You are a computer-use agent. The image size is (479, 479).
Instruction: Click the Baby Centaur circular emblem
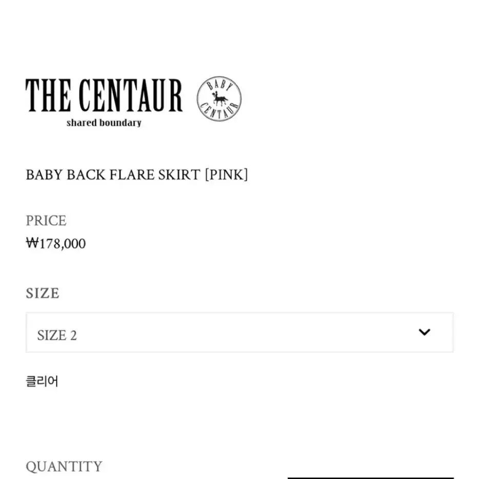(x=219, y=98)
